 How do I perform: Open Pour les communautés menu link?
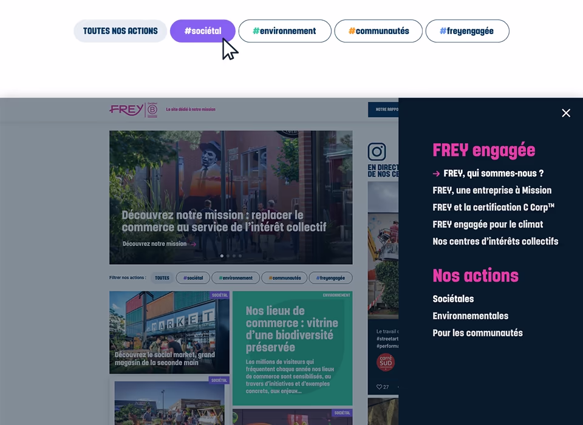[x=477, y=333]
